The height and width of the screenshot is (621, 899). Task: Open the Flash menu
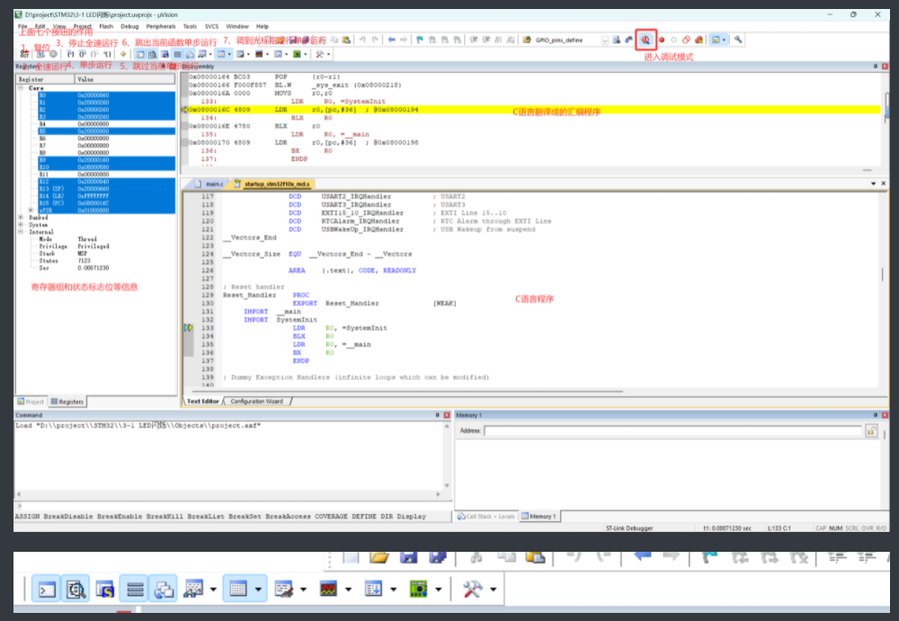(x=106, y=26)
